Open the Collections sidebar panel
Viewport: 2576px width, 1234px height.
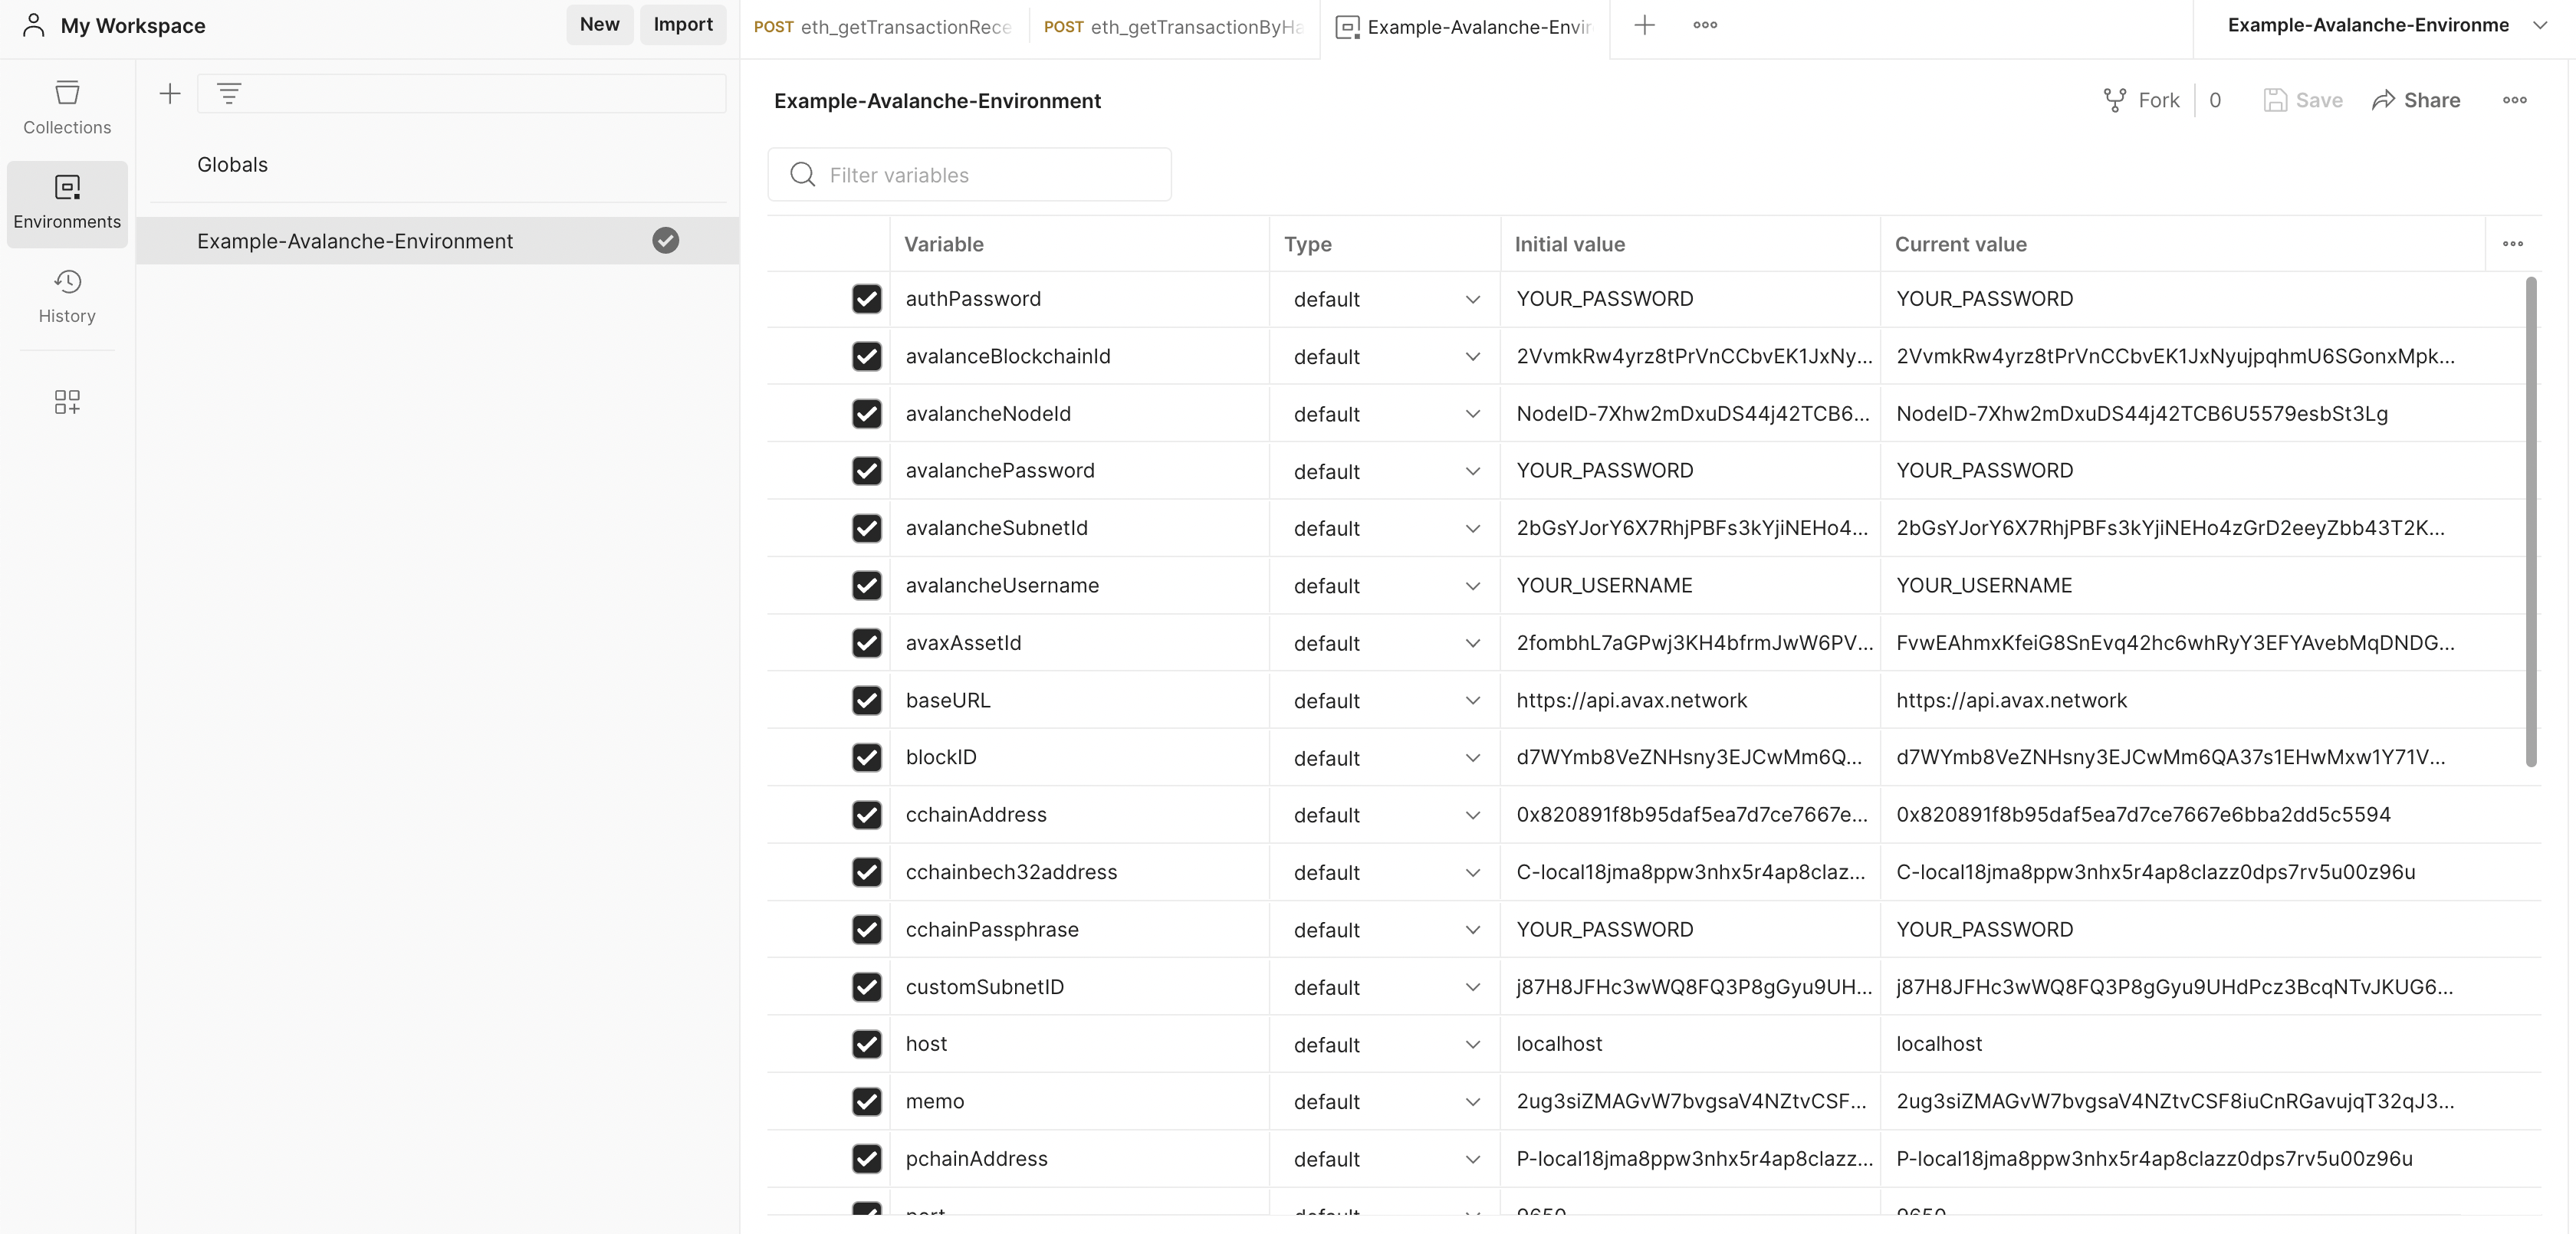tap(67, 107)
